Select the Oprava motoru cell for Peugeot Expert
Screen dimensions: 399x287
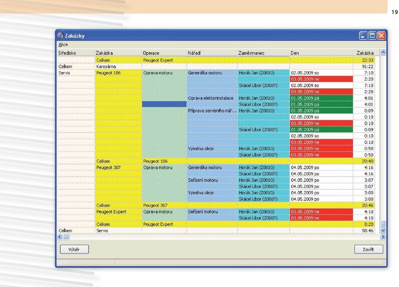tap(164, 212)
